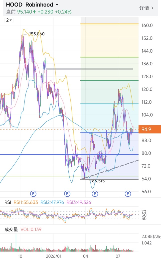Click the 63.515 low price label
This screenshot has height=259, width=161.
point(98,181)
